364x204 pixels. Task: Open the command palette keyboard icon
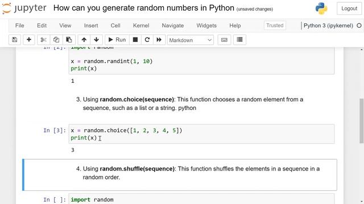(224, 40)
